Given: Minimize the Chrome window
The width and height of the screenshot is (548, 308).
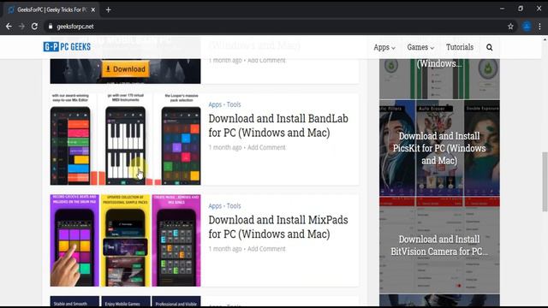Looking at the screenshot, I should coord(502,9).
